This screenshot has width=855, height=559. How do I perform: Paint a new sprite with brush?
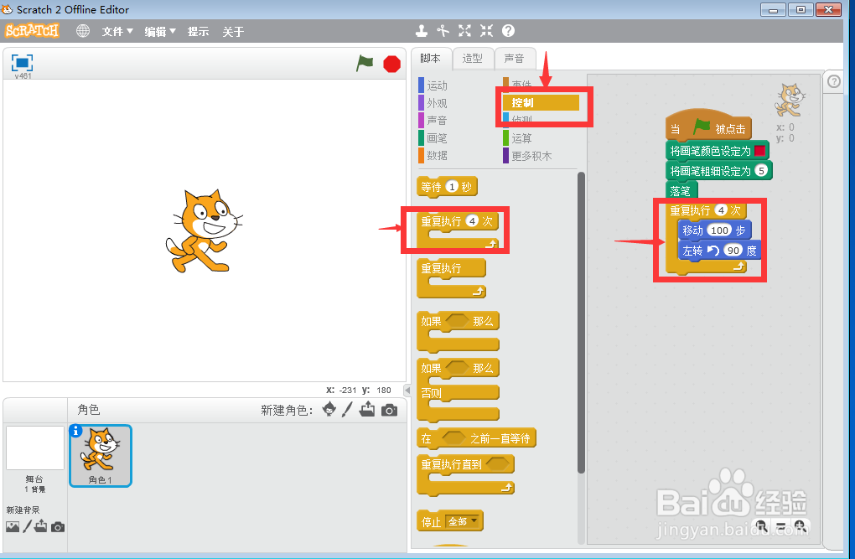pos(347,410)
